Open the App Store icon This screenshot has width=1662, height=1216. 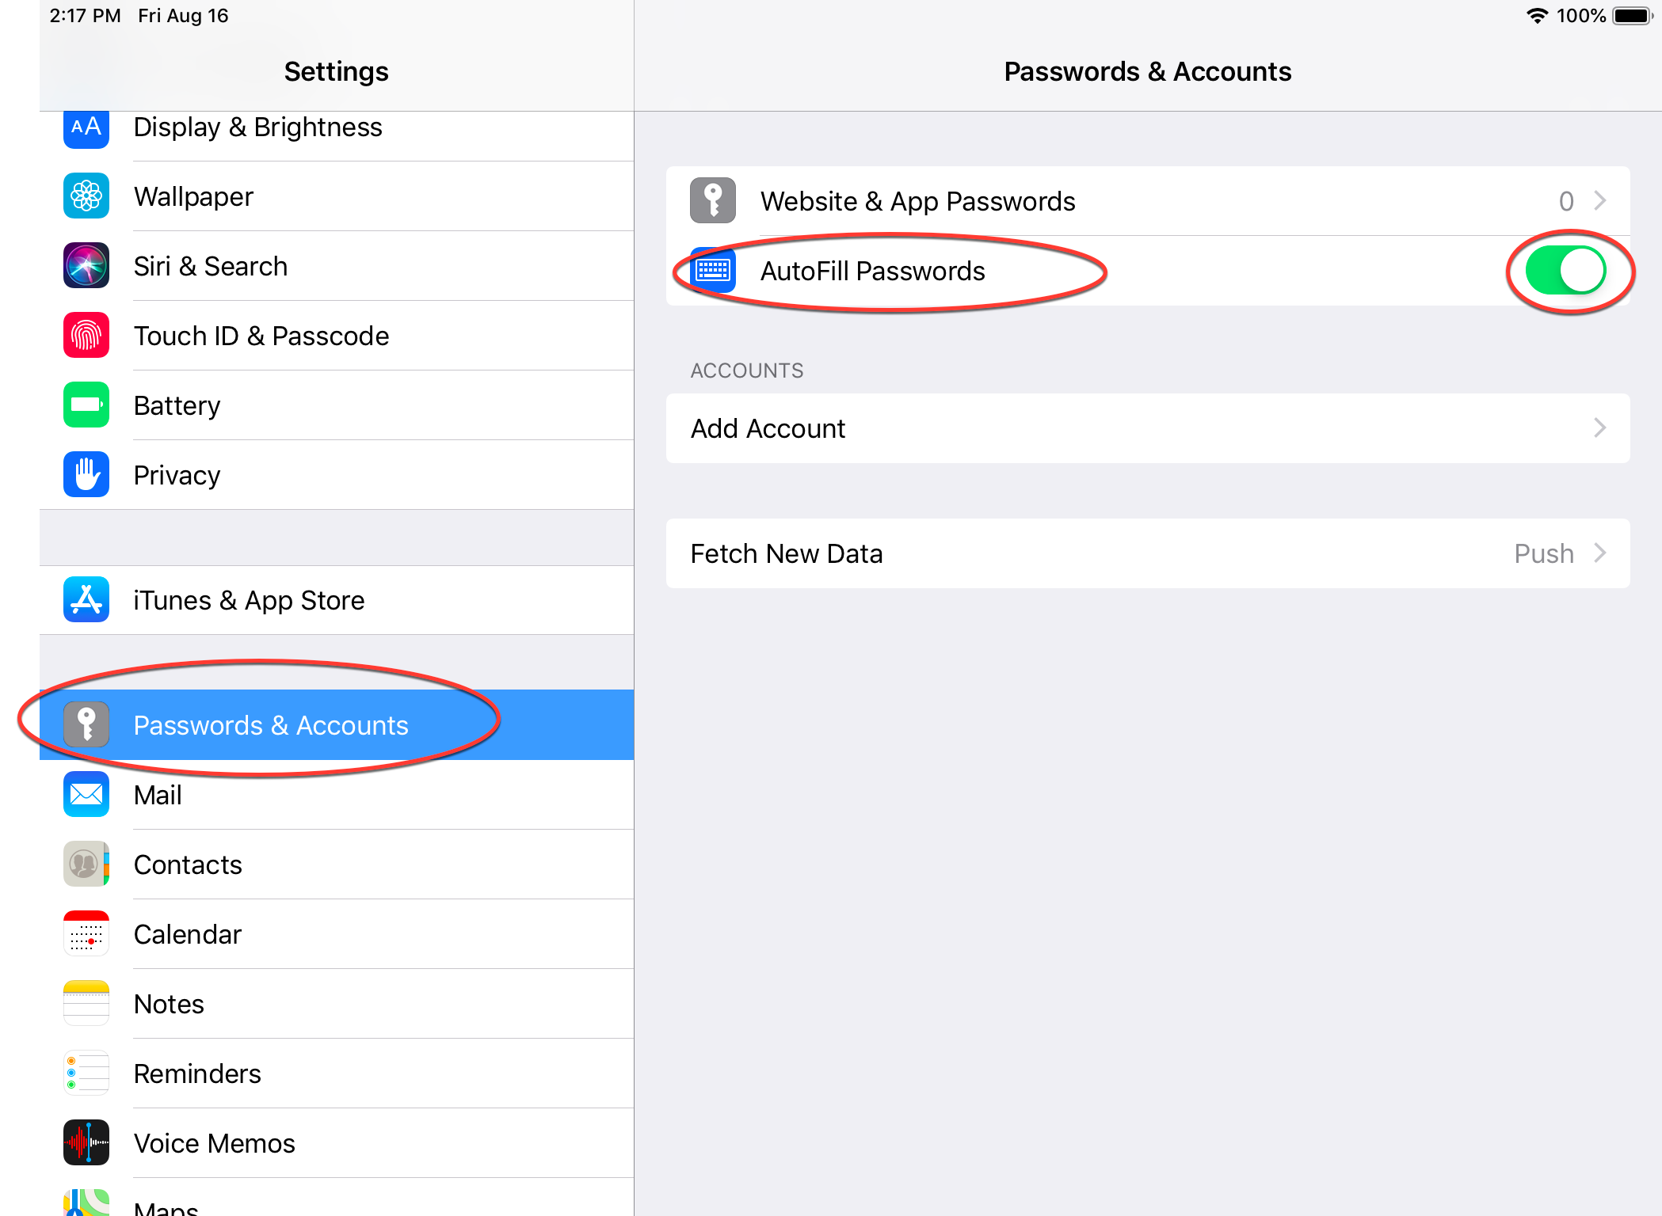86,600
